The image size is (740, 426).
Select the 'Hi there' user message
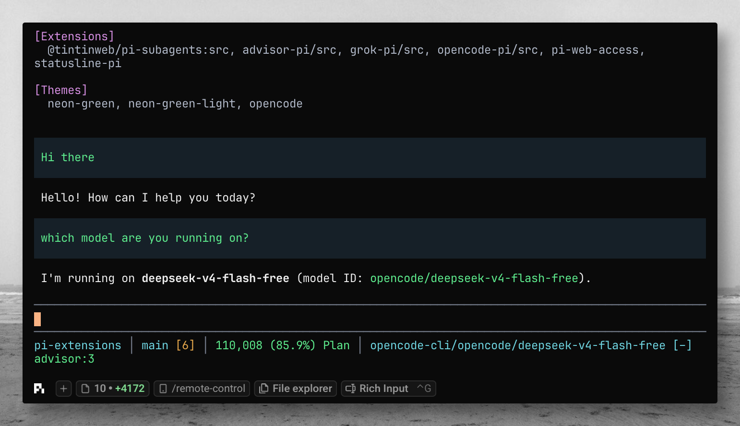coord(370,158)
